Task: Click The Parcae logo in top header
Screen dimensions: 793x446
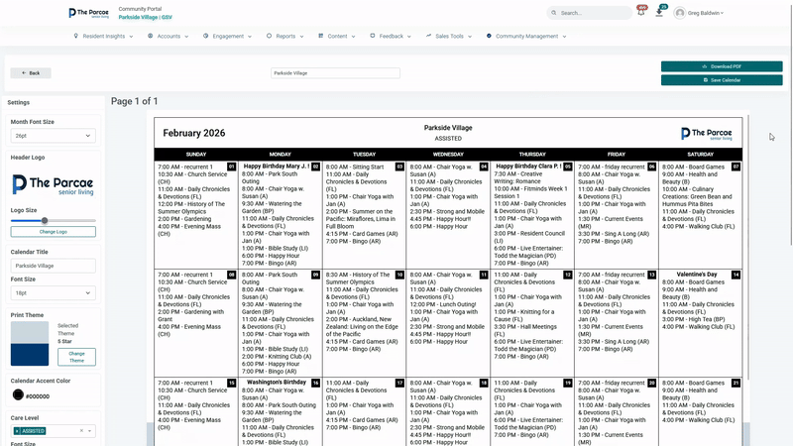Action: tap(88, 13)
